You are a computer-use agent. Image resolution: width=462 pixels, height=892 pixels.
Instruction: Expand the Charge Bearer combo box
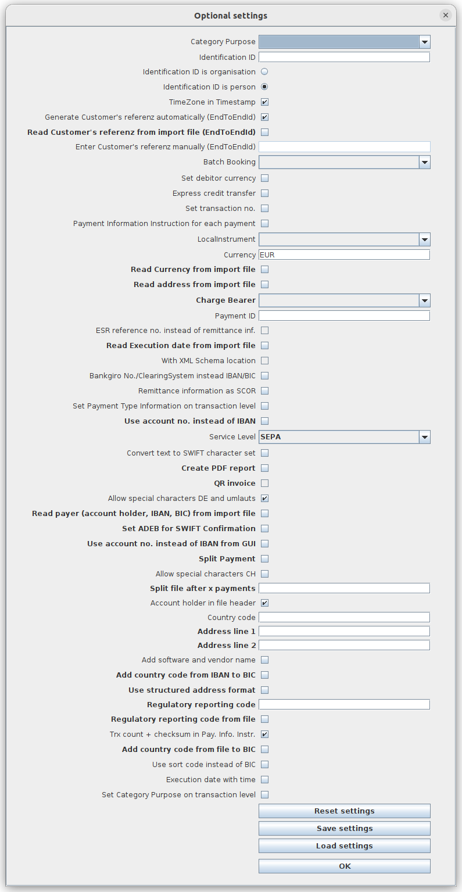(424, 300)
